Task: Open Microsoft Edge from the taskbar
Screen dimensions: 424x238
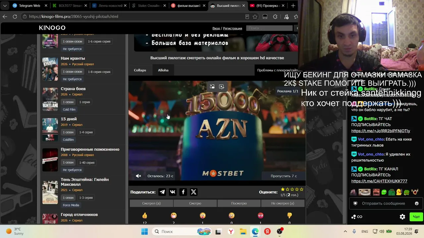Action: pyautogui.click(x=255, y=231)
